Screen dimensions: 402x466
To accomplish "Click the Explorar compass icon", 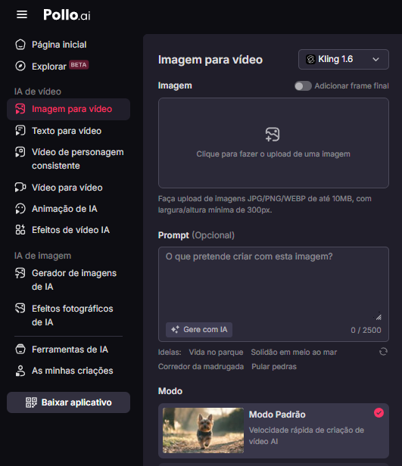I will (20, 66).
